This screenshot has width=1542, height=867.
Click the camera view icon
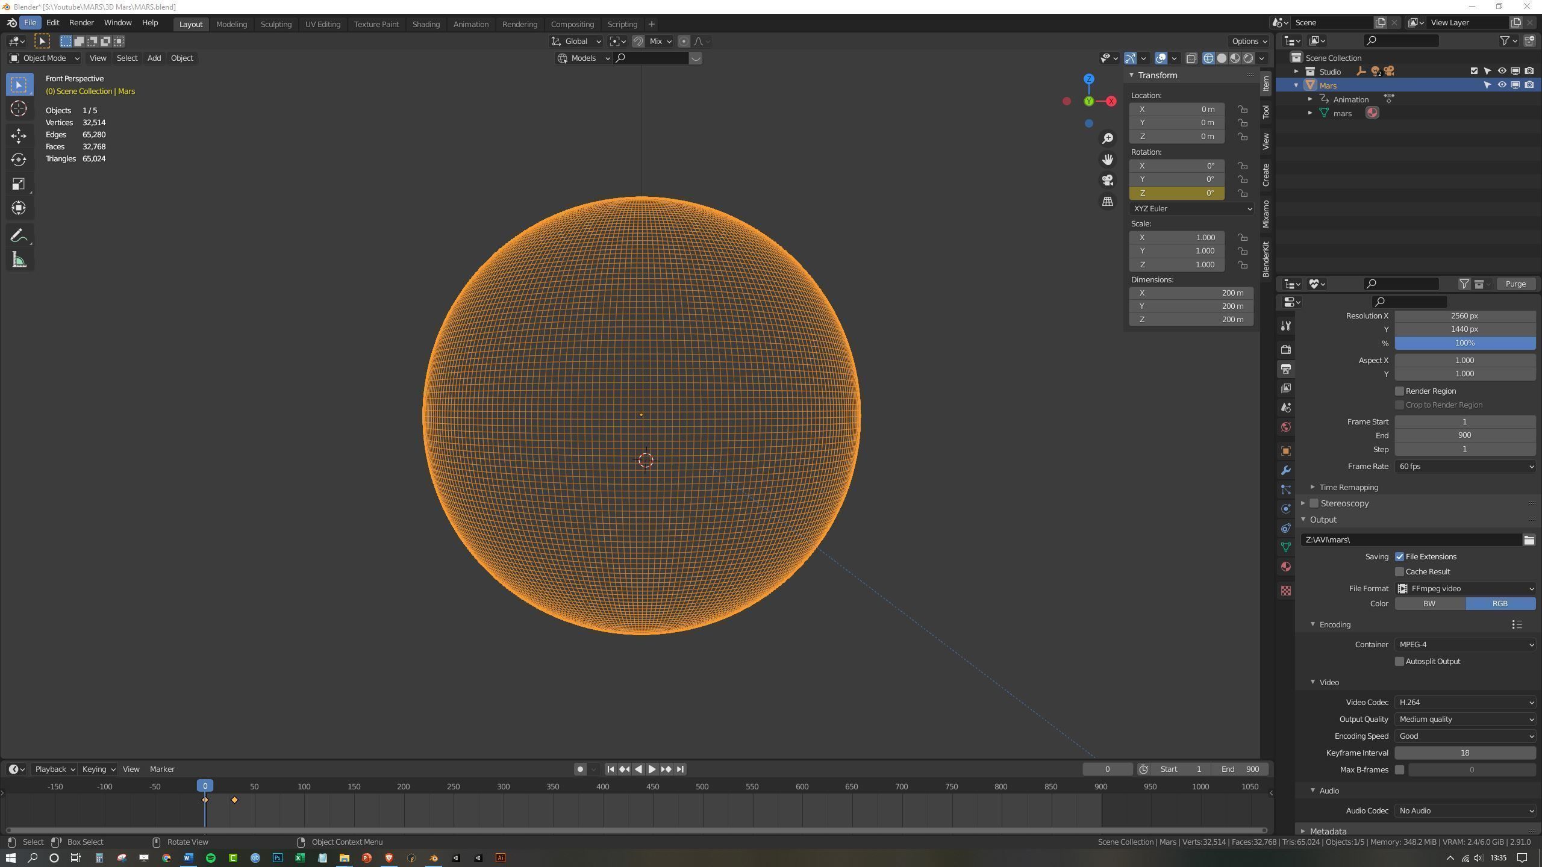pyautogui.click(x=1107, y=180)
